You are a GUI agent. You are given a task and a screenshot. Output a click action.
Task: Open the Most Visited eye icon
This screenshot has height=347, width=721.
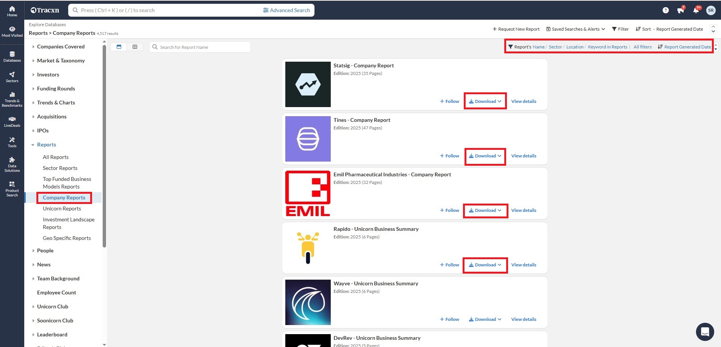(x=12, y=31)
